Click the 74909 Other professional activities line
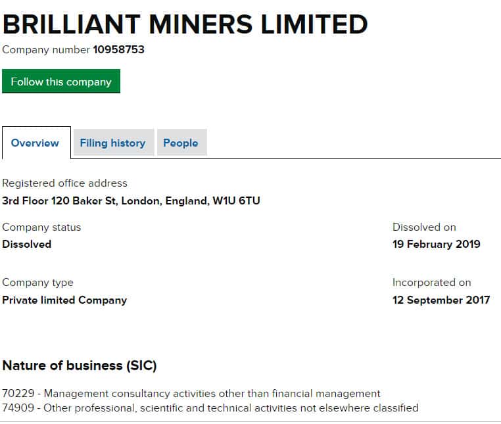This screenshot has width=501, height=424. [x=210, y=408]
